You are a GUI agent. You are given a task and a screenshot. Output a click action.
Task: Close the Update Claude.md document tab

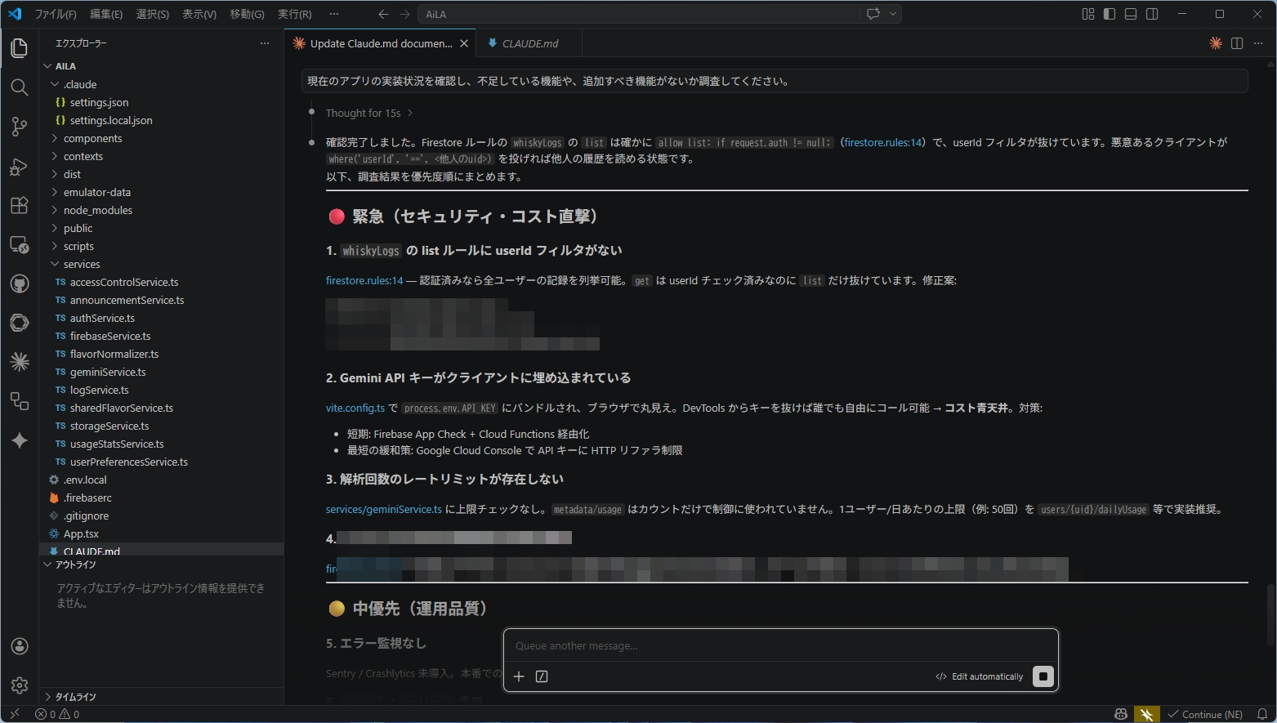(464, 43)
